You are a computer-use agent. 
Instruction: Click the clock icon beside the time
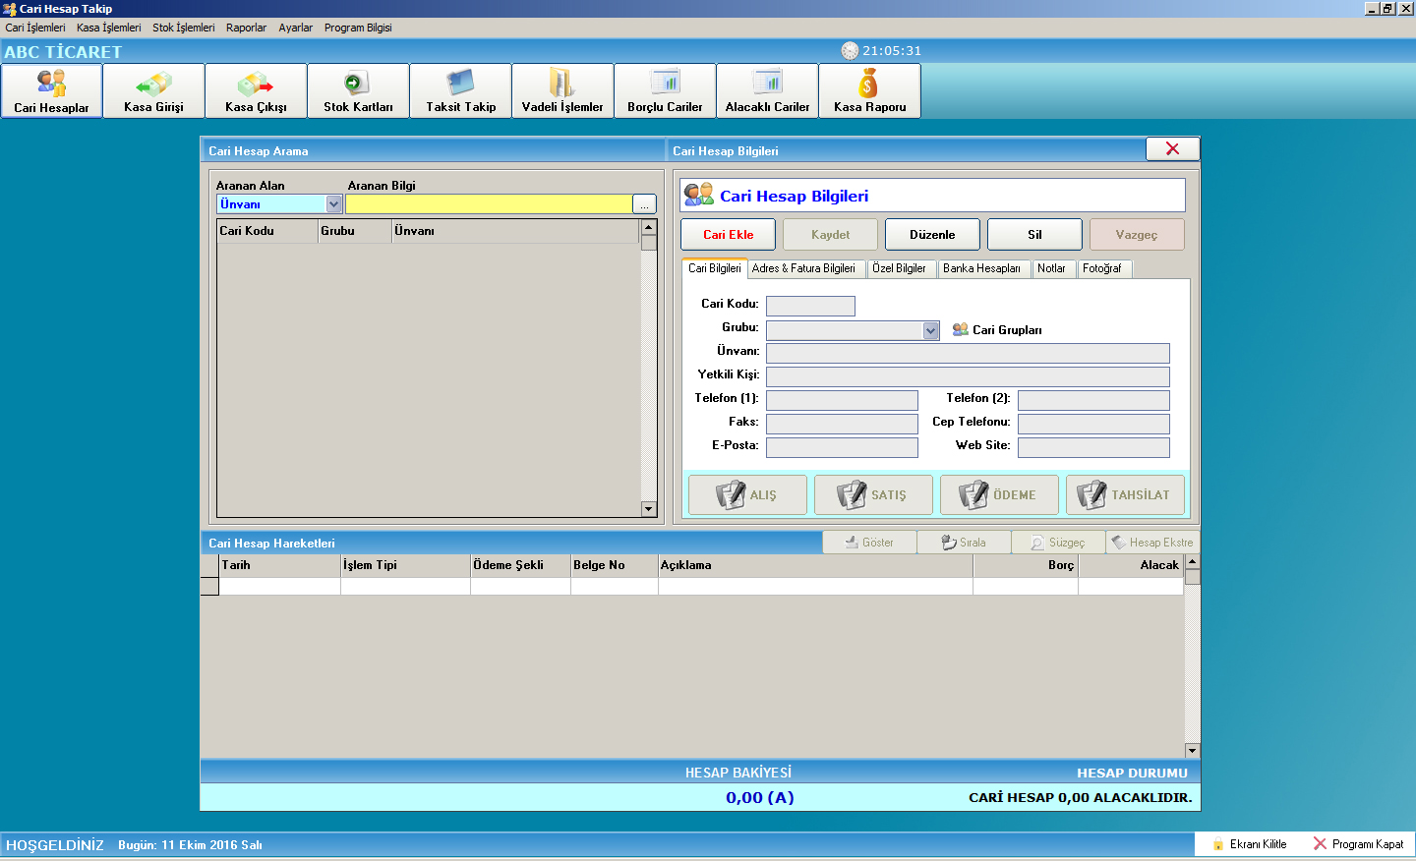(x=850, y=50)
